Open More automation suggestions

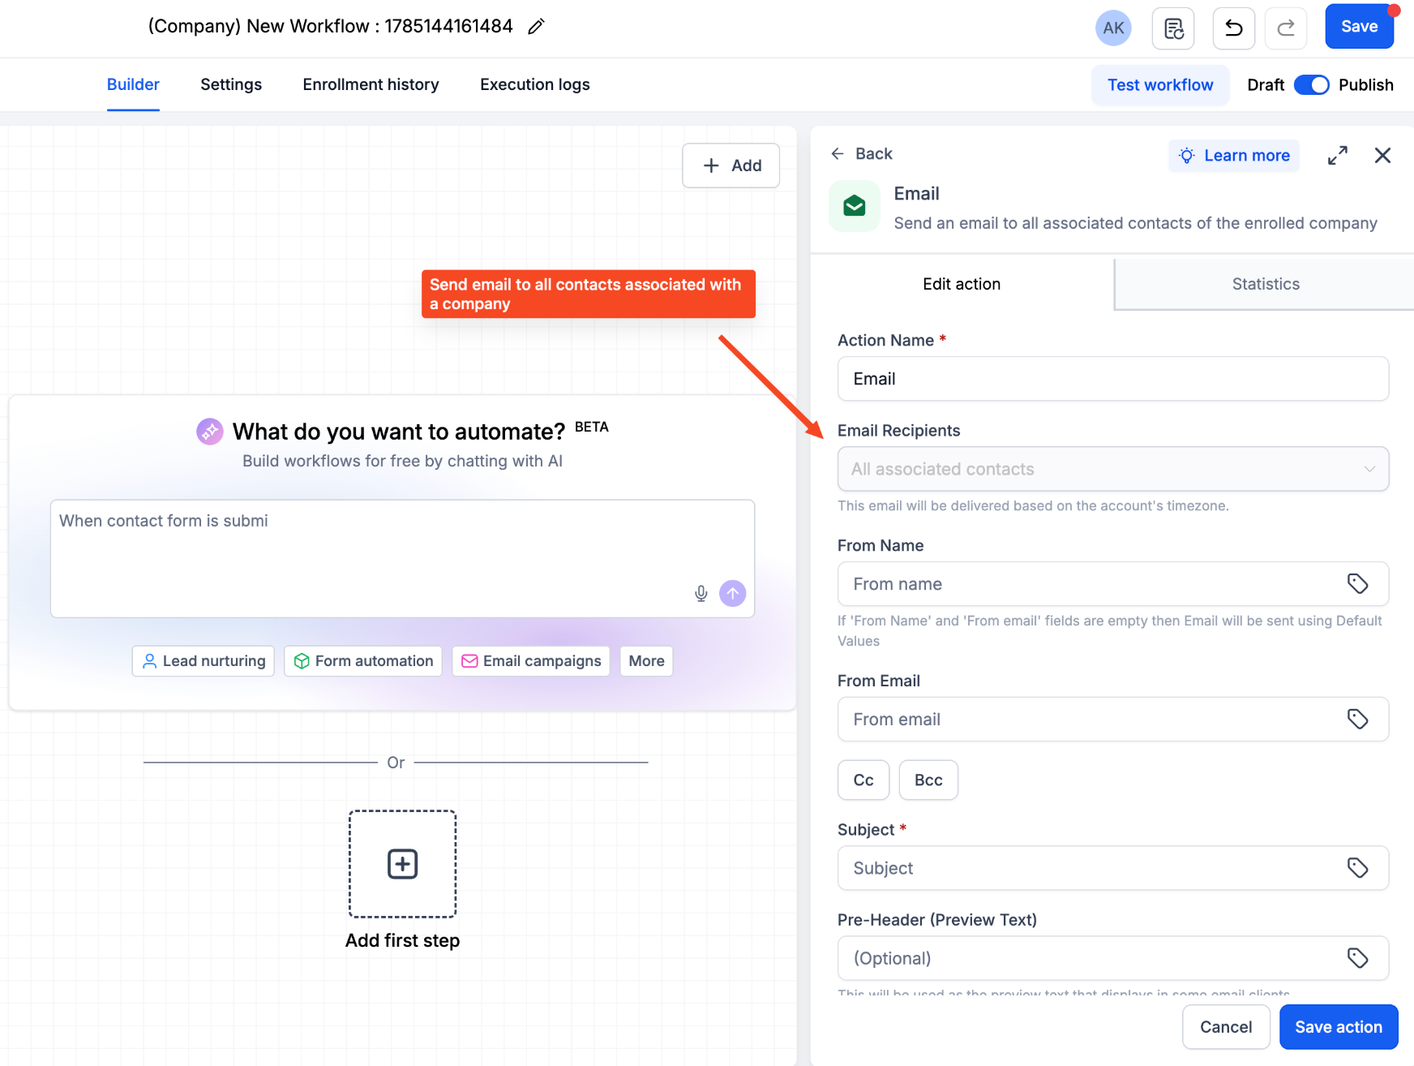[x=646, y=661]
